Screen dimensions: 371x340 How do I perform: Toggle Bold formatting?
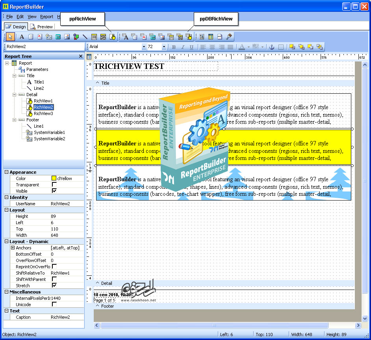174,47
